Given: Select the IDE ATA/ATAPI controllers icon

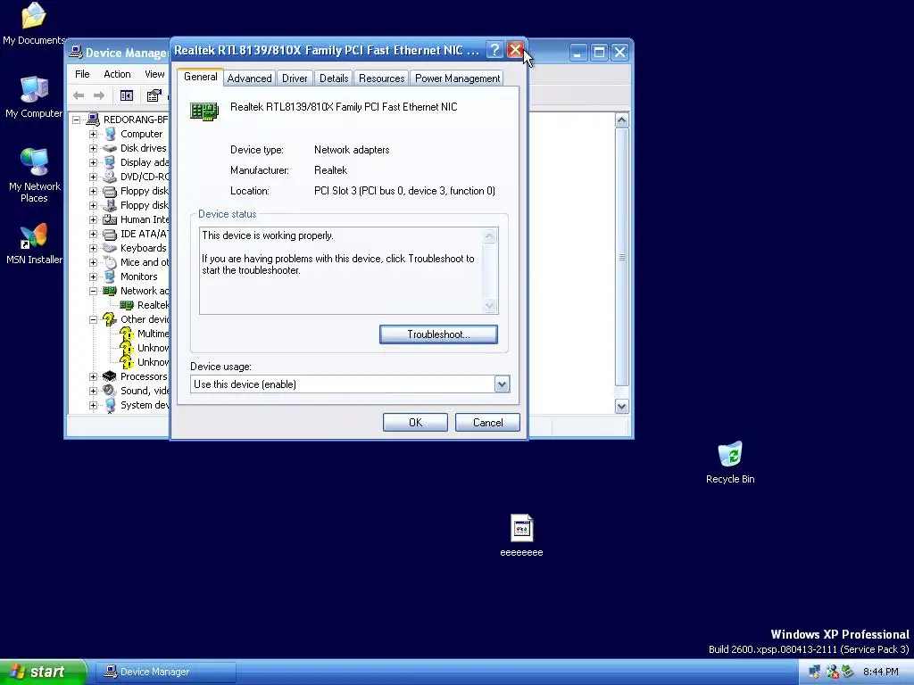Looking at the screenshot, I should [110, 235].
